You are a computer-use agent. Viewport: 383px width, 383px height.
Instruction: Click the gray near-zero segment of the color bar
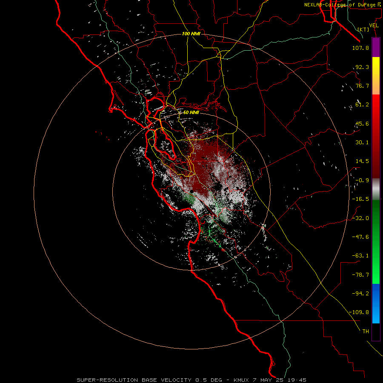pos(376,189)
